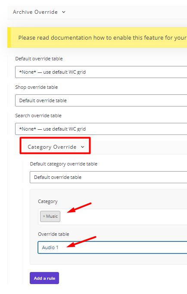Click the 'Default override table' label
Screen dimensions: 187x294
(39, 59)
